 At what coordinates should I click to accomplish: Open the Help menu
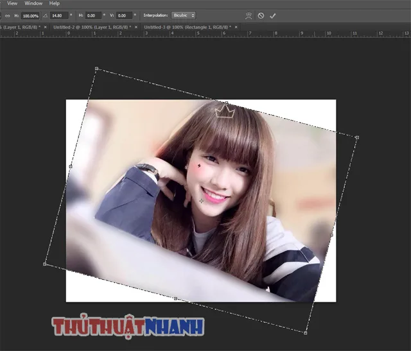pyautogui.click(x=54, y=3)
